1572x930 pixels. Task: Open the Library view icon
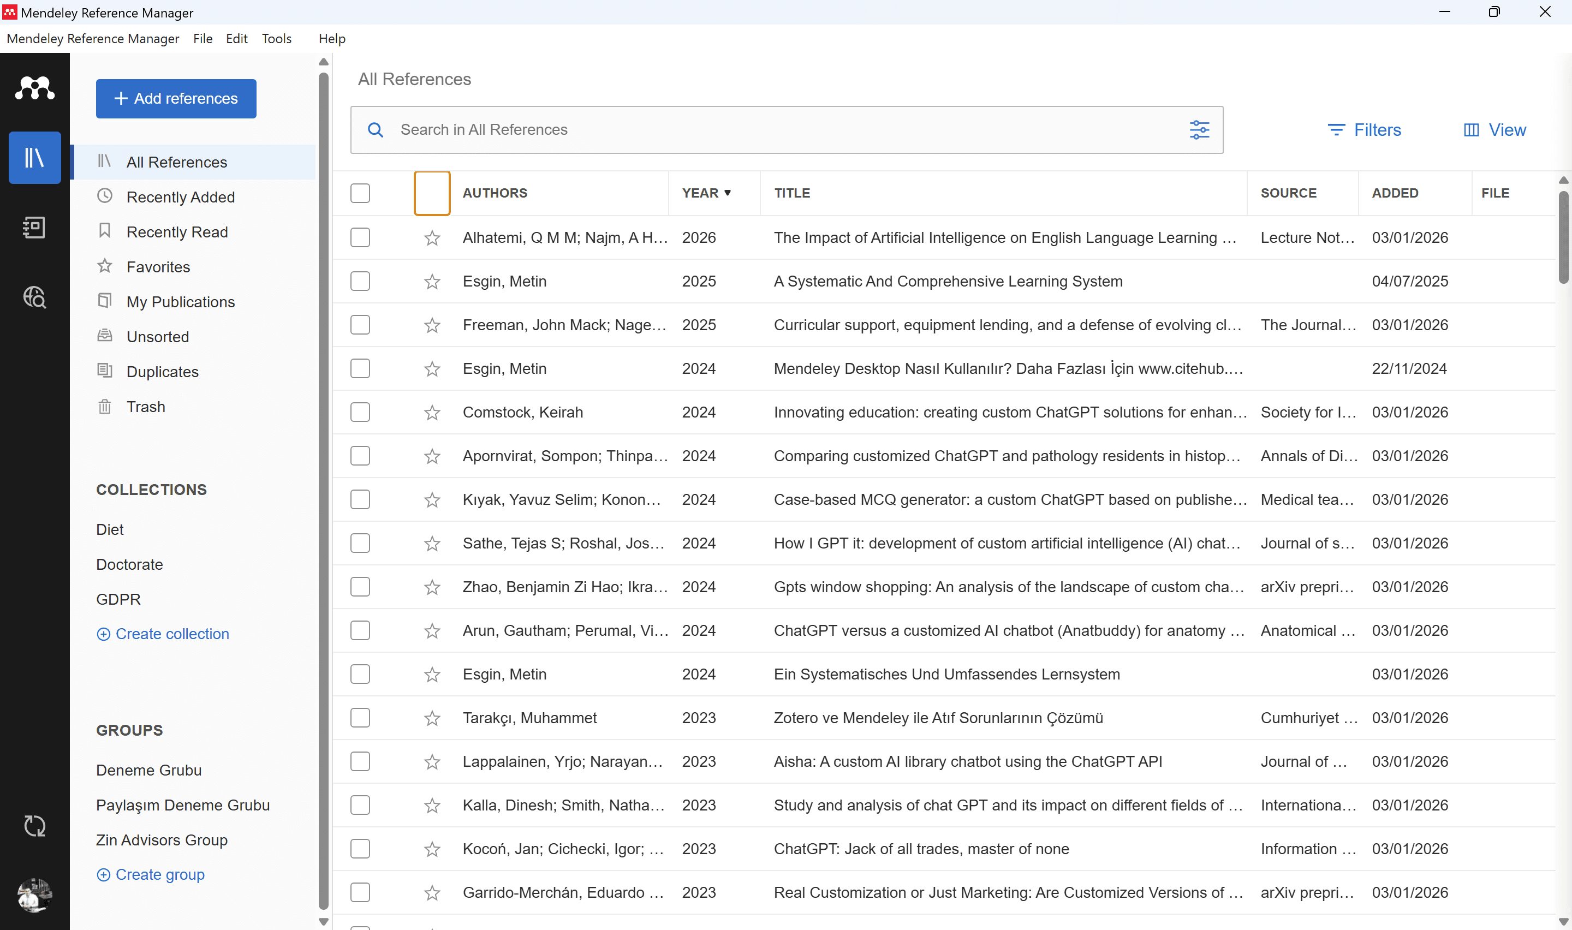tap(34, 157)
